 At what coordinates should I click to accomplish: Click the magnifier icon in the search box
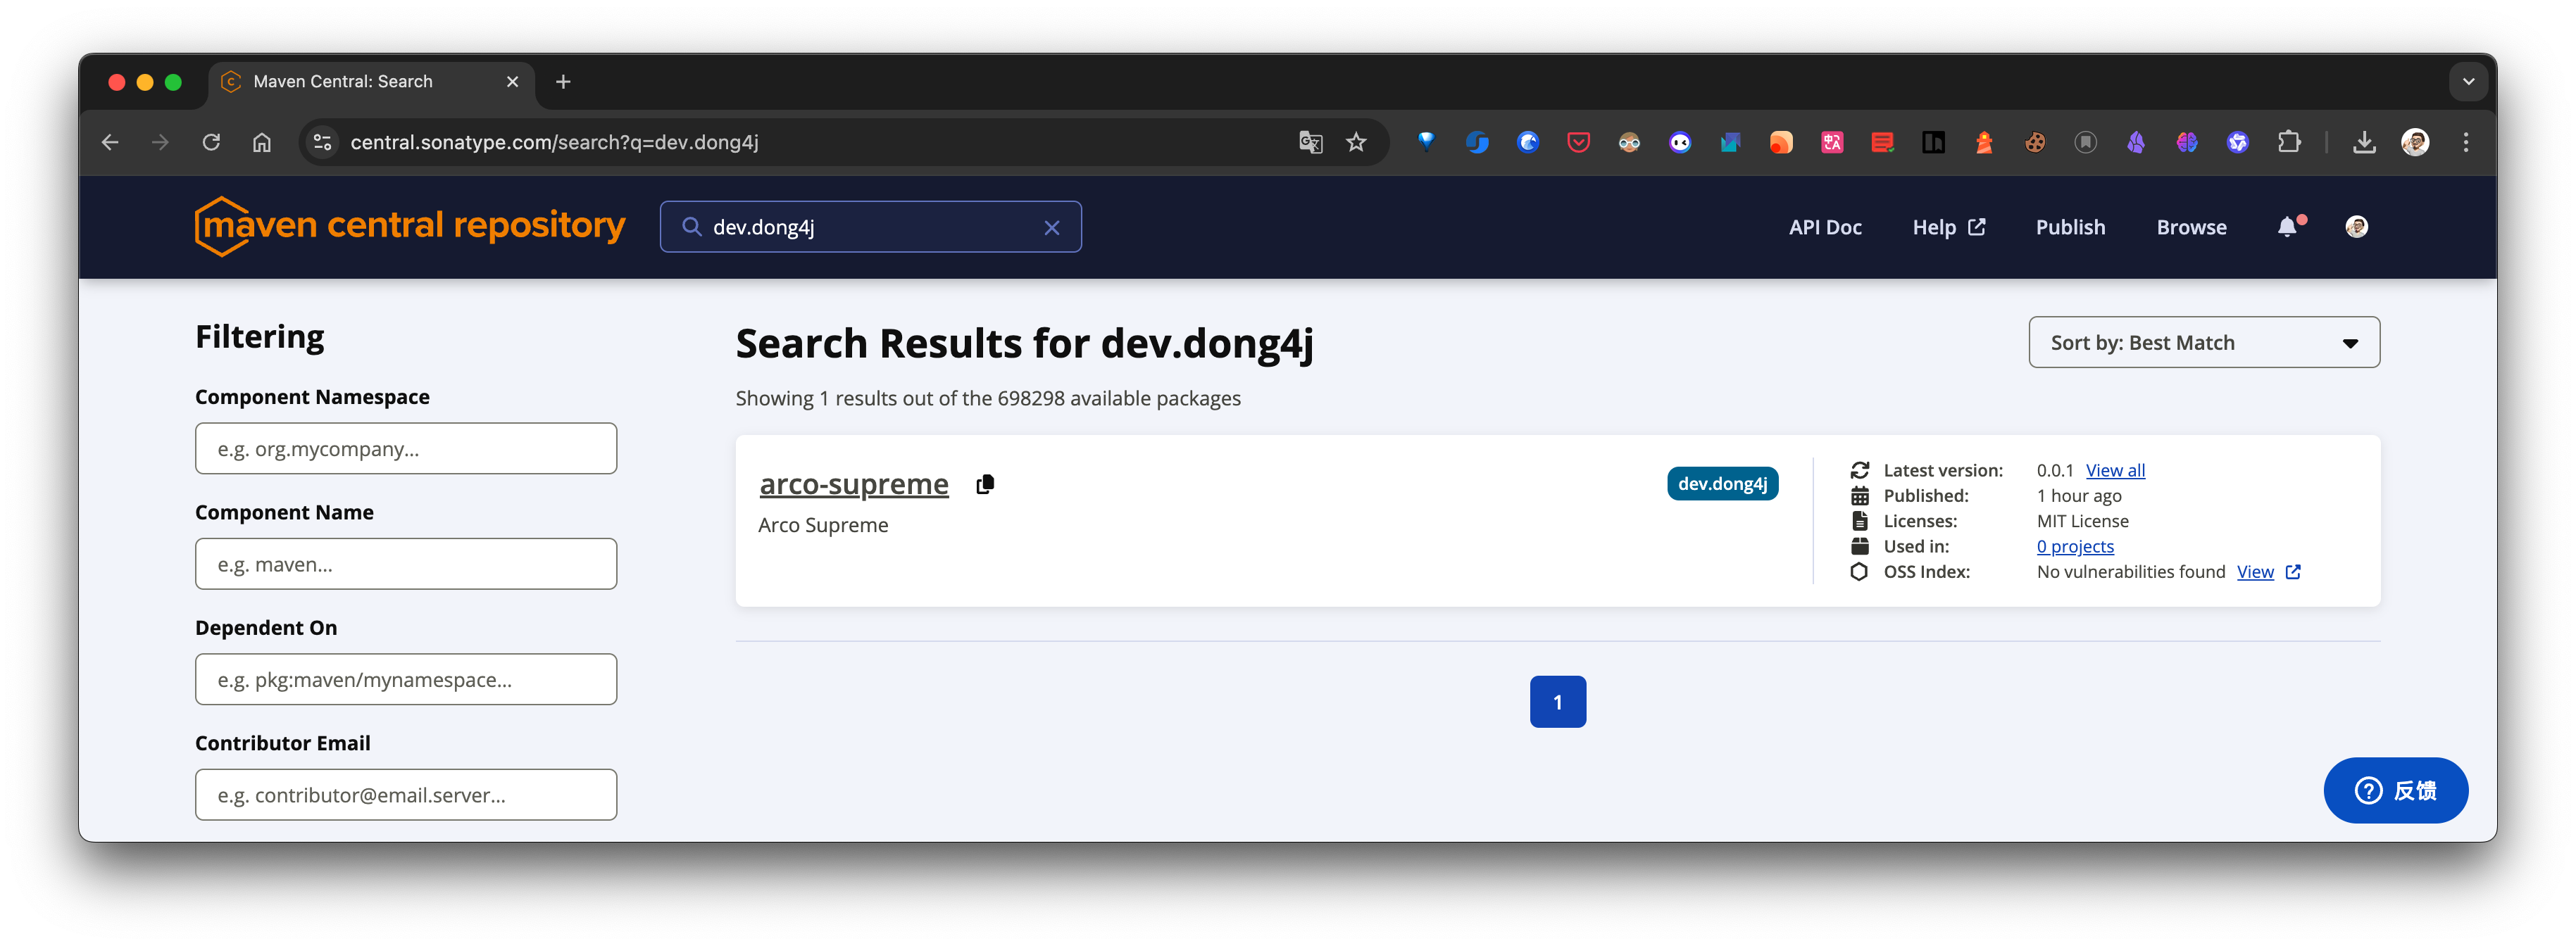tap(691, 227)
